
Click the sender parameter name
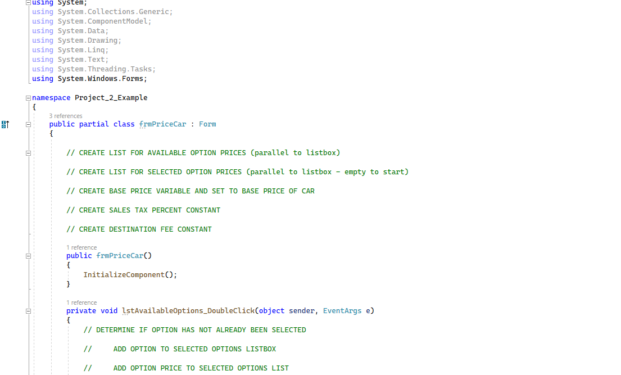301,310
